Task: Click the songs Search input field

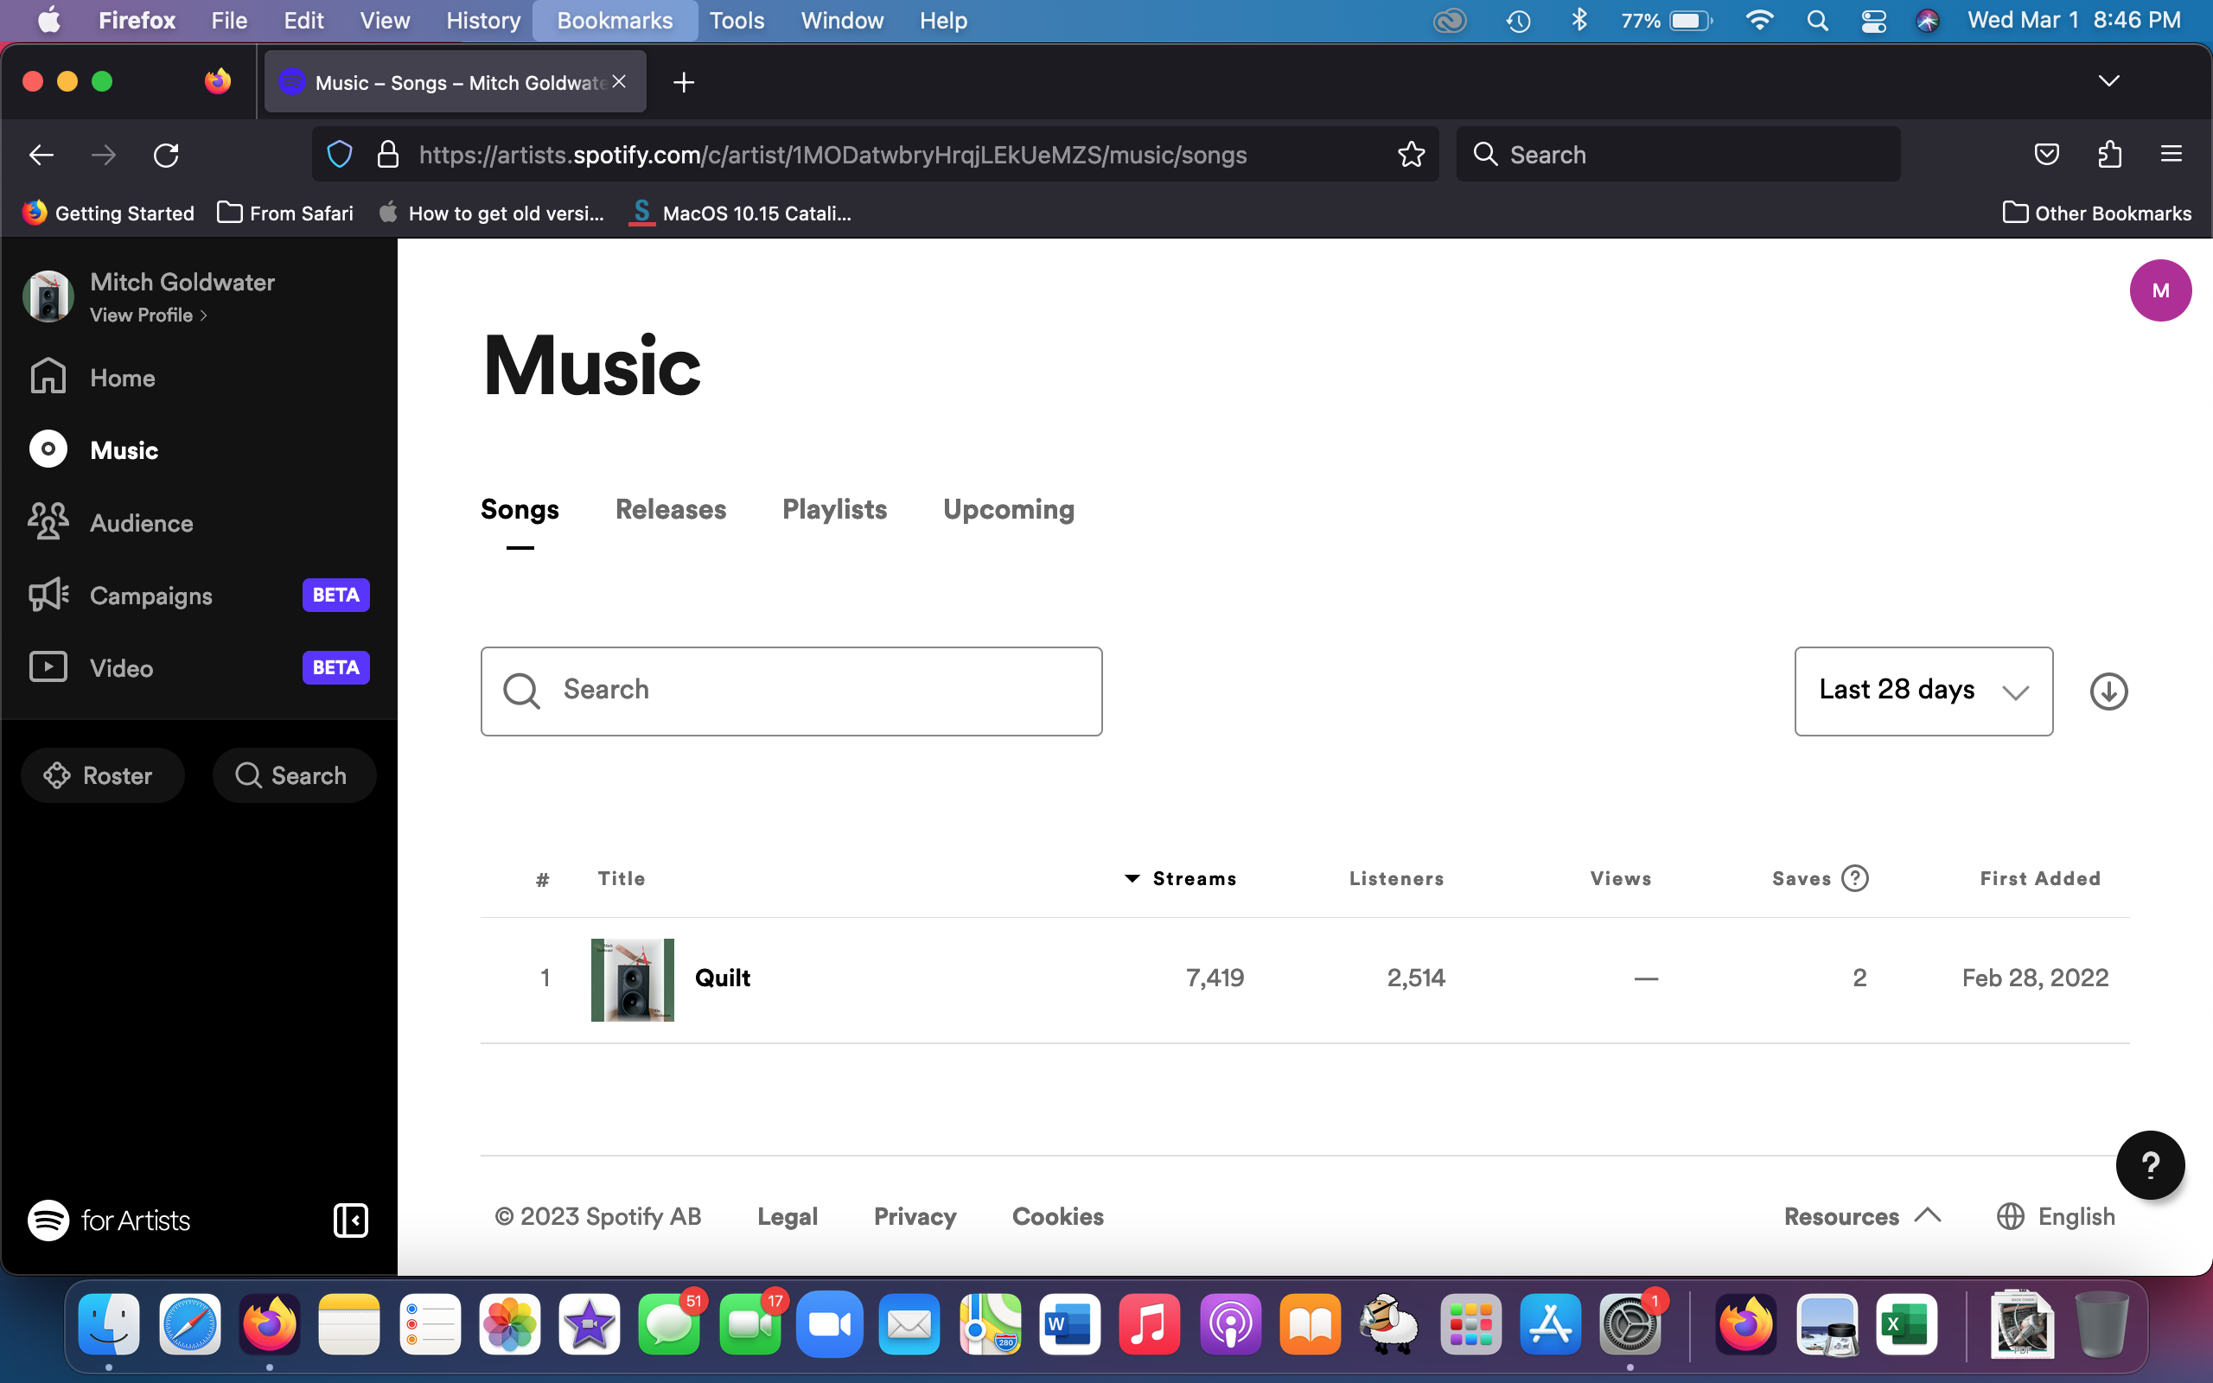Action: click(x=791, y=691)
